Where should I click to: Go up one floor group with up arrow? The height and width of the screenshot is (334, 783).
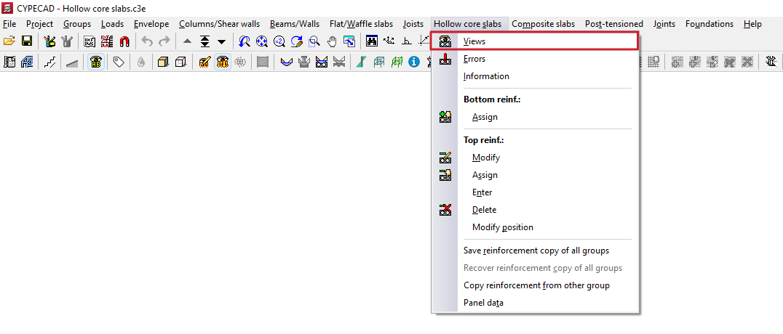click(x=187, y=41)
